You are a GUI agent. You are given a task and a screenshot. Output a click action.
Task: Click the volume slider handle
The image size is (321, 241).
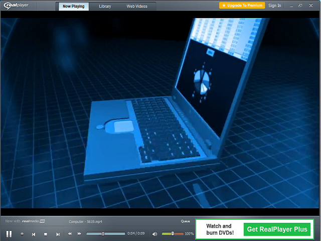pyautogui.click(x=173, y=233)
